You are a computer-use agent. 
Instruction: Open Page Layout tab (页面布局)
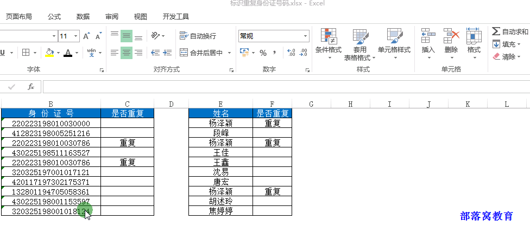tap(18, 16)
